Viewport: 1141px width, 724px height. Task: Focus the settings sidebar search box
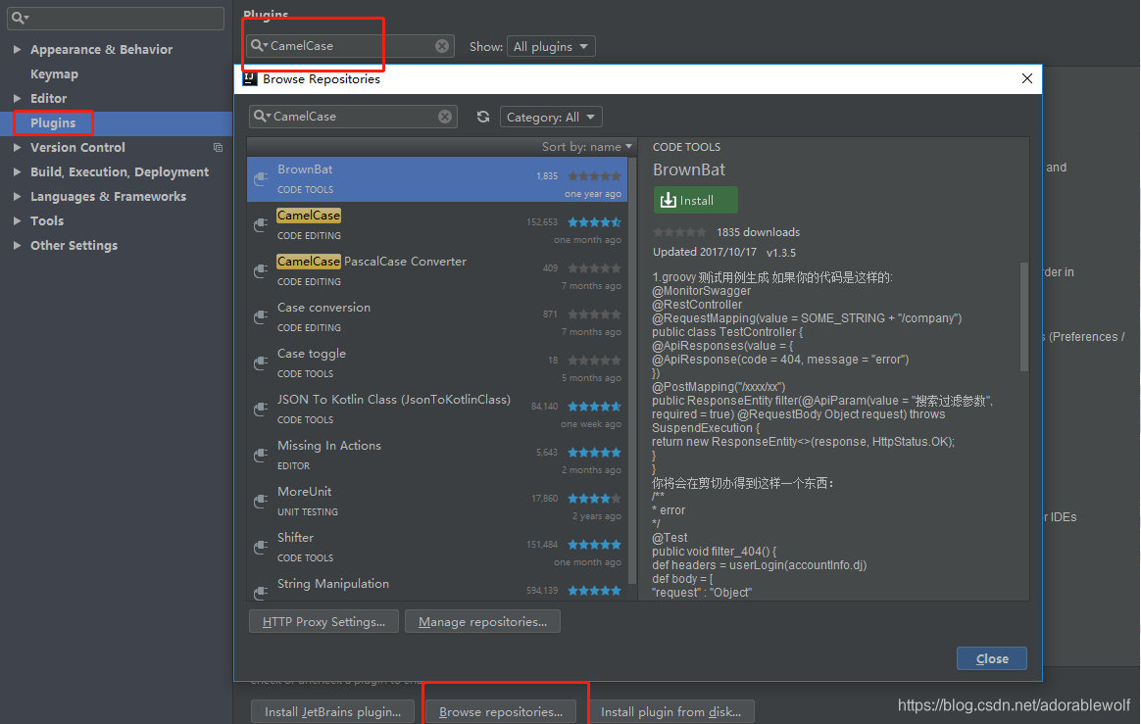pos(116,18)
